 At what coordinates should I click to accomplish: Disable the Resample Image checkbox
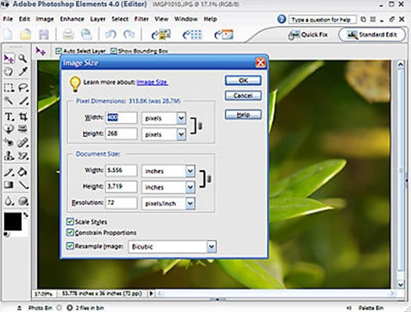tap(70, 246)
